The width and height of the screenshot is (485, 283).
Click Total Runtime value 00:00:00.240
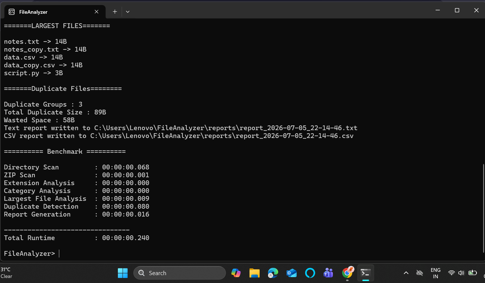pyautogui.click(x=126, y=238)
